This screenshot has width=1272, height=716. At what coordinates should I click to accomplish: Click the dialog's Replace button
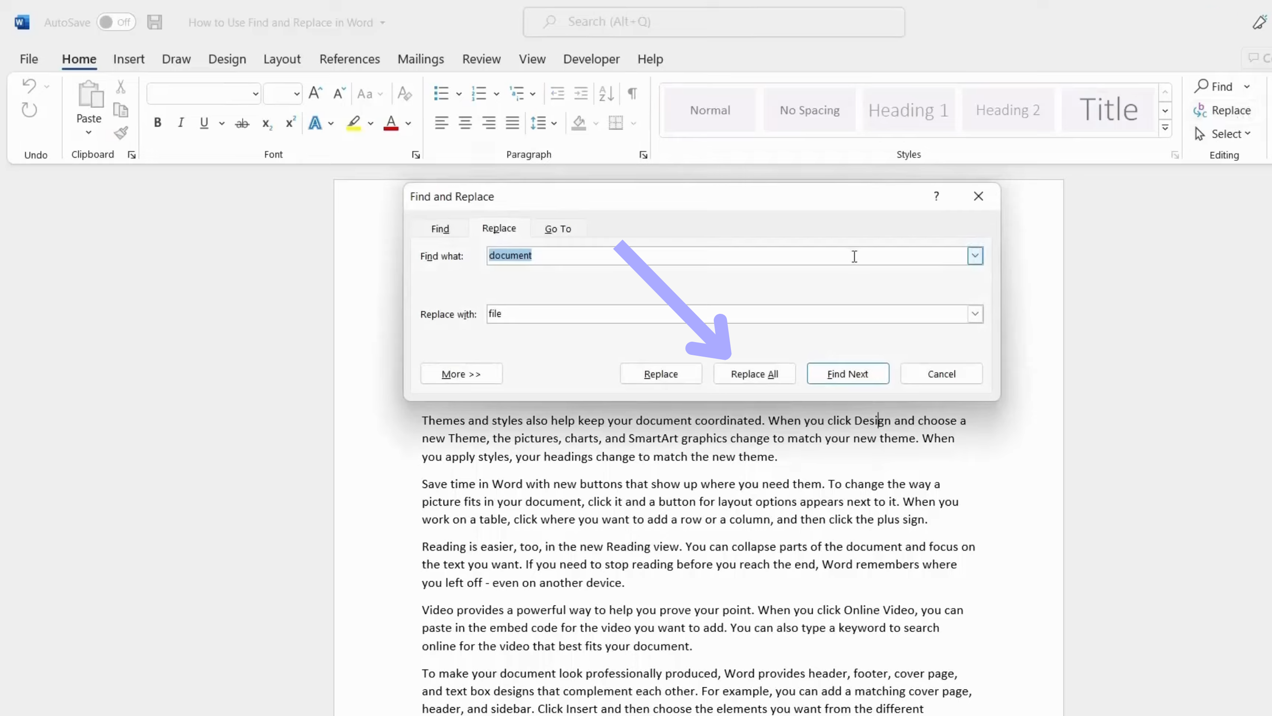pyautogui.click(x=661, y=374)
